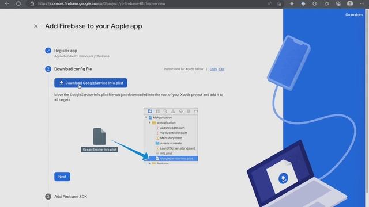Close the Add Firebase dialog with X

36,26
